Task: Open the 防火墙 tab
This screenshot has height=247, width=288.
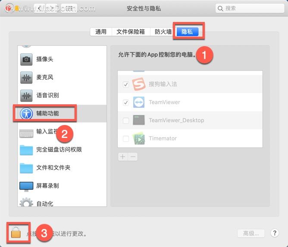Action: coord(163,32)
